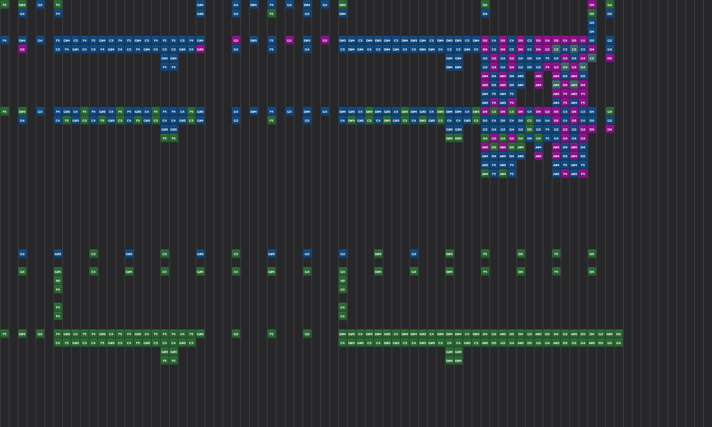Click the magenta D4 note in the top row
The image size is (712, 427).
tap(592, 4)
